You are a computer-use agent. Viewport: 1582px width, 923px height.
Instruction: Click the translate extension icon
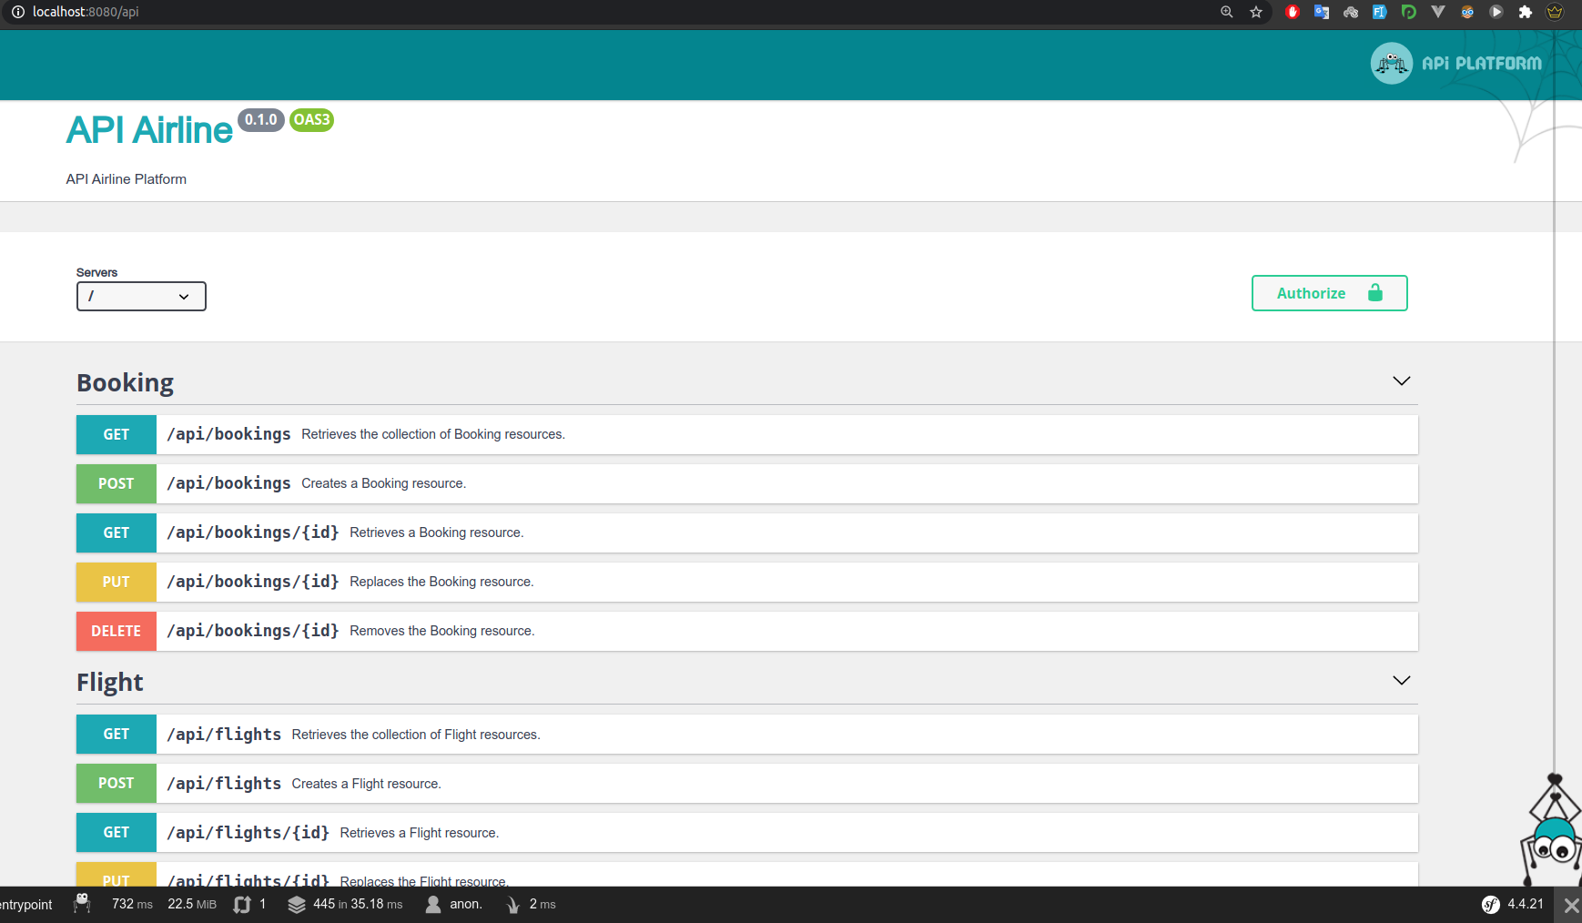(x=1322, y=12)
